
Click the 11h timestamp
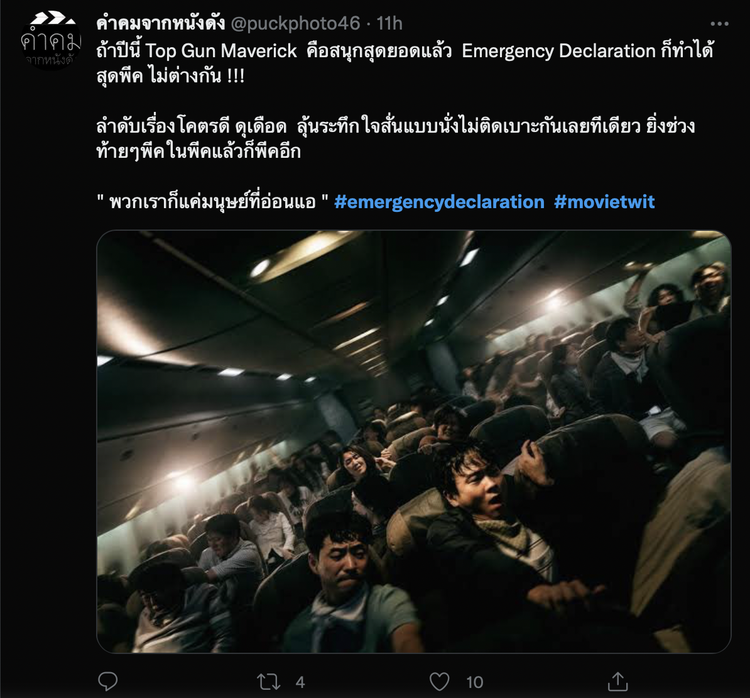[x=389, y=23]
